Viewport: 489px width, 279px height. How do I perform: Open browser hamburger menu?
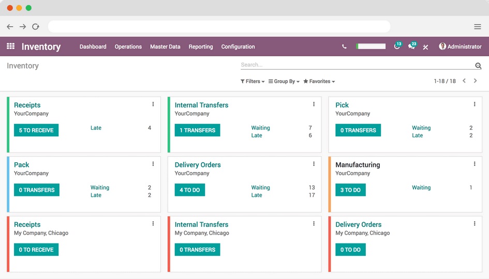point(478,27)
